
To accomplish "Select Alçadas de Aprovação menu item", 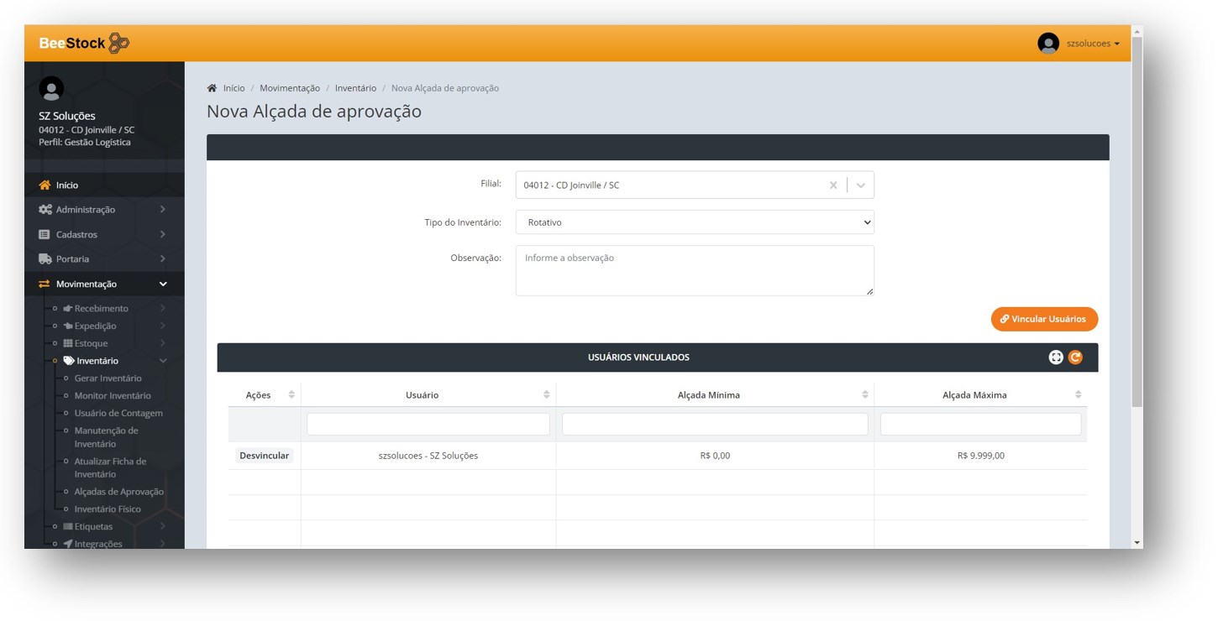I will pos(118,492).
